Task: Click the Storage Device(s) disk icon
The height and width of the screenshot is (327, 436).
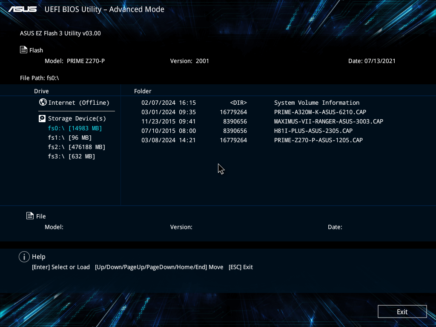Action: coord(42,118)
